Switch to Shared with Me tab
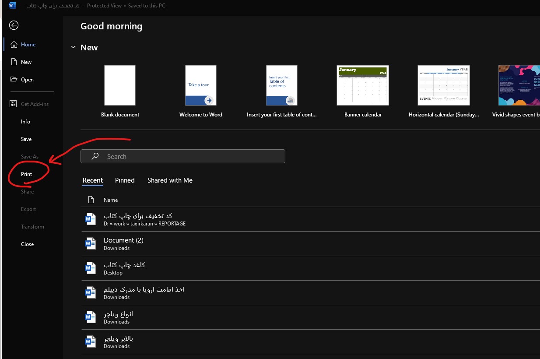This screenshot has width=540, height=359. click(170, 180)
